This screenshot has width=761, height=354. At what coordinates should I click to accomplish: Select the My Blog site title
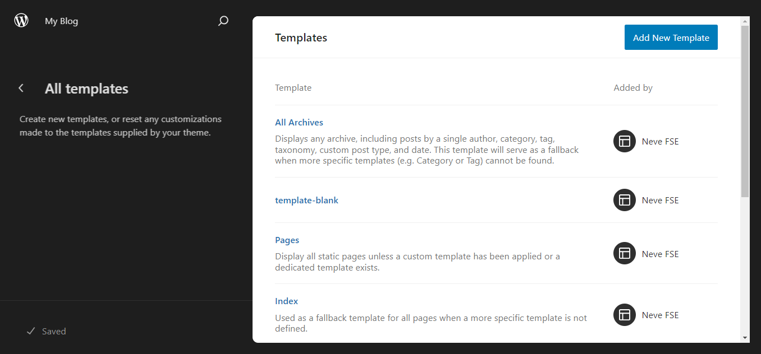click(x=61, y=21)
